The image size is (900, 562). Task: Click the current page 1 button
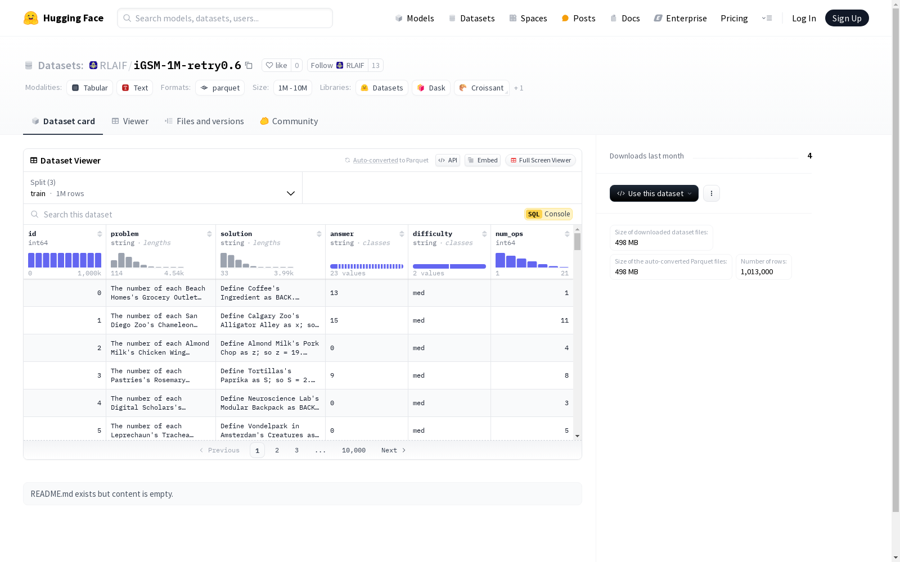257,450
